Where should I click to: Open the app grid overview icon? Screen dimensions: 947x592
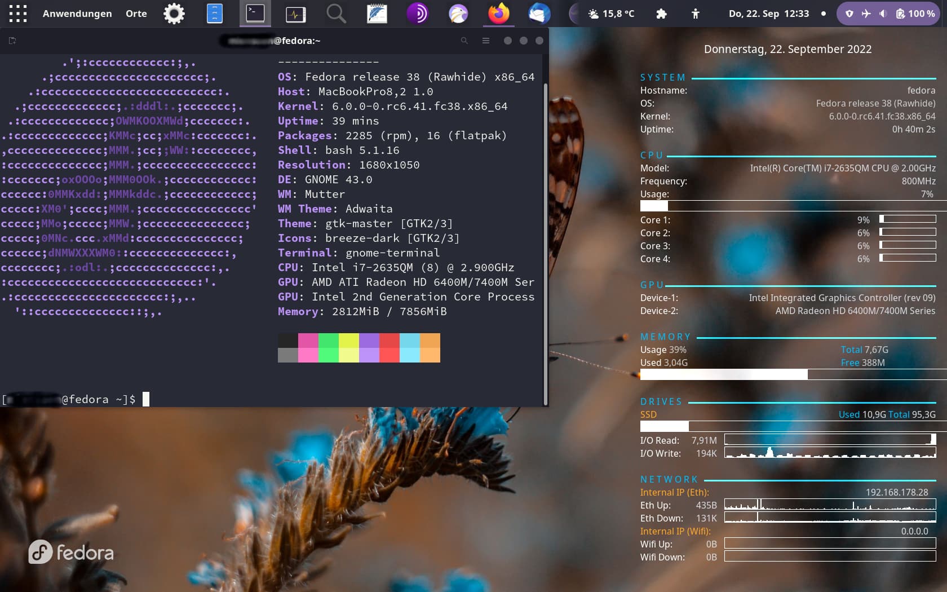(17, 14)
